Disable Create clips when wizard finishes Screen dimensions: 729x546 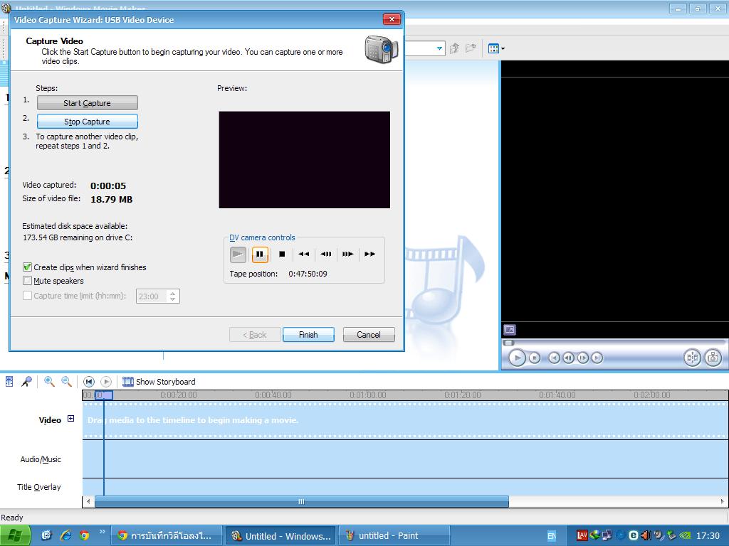pos(27,267)
